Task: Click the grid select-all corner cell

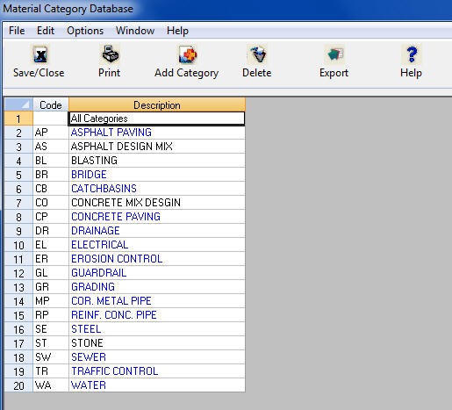Action: 18,104
